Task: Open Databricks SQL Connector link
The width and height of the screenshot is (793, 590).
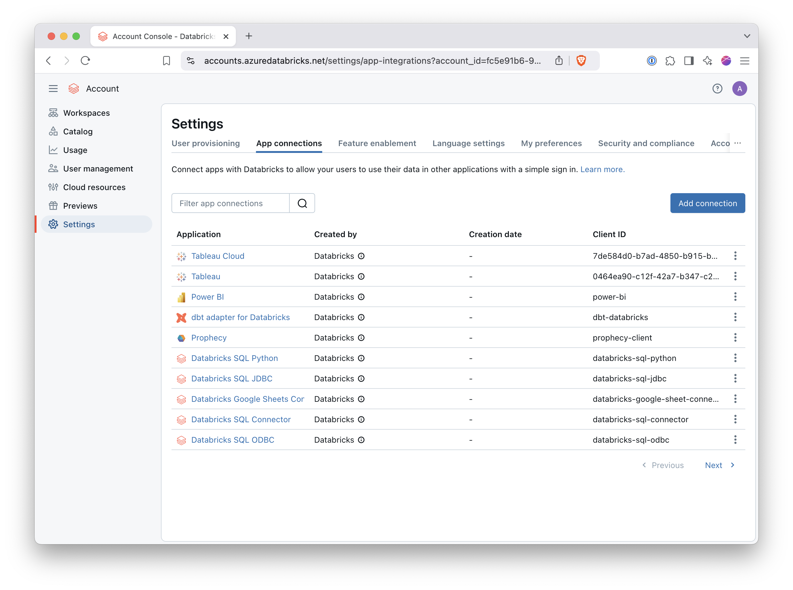Action: click(240, 419)
